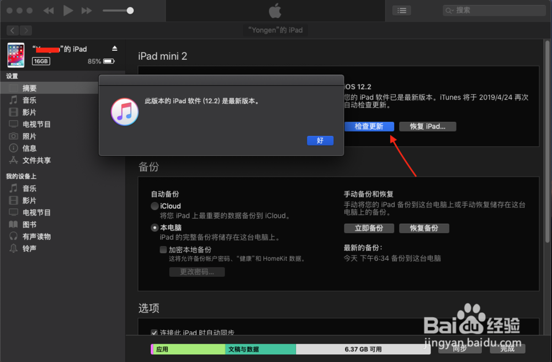Select the 本电脑 backup radio button
This screenshot has height=362, width=552.
(x=155, y=228)
